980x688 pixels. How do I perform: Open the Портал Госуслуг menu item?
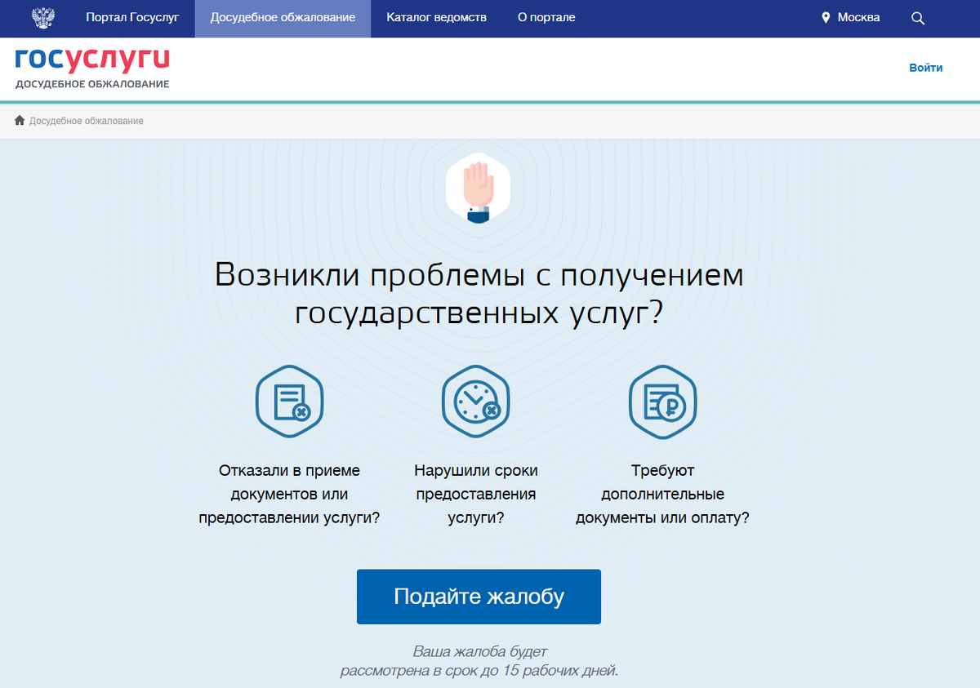132,18
